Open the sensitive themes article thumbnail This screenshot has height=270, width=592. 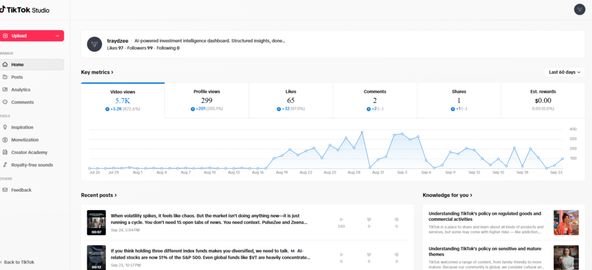click(566, 257)
